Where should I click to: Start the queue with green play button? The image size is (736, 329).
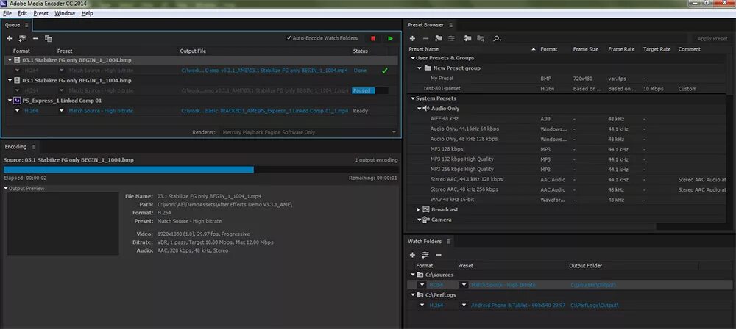click(391, 38)
